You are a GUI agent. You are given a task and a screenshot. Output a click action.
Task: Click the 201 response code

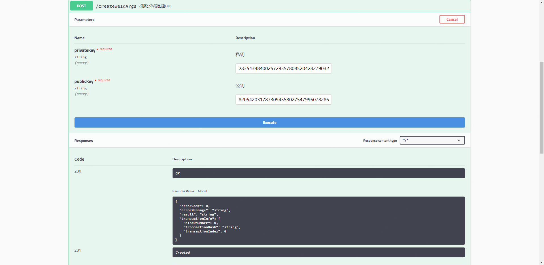coord(78,250)
